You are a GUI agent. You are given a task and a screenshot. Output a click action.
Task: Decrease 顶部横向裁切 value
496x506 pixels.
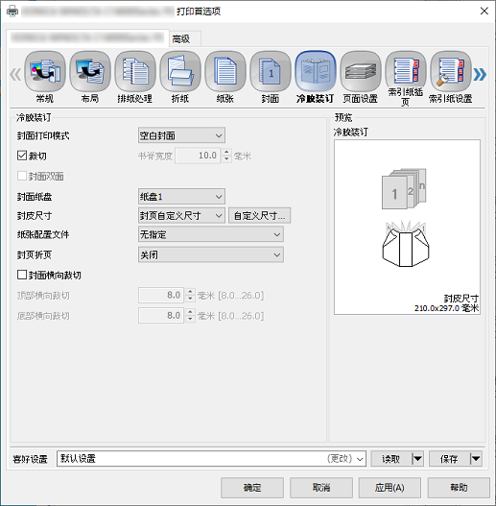click(190, 299)
